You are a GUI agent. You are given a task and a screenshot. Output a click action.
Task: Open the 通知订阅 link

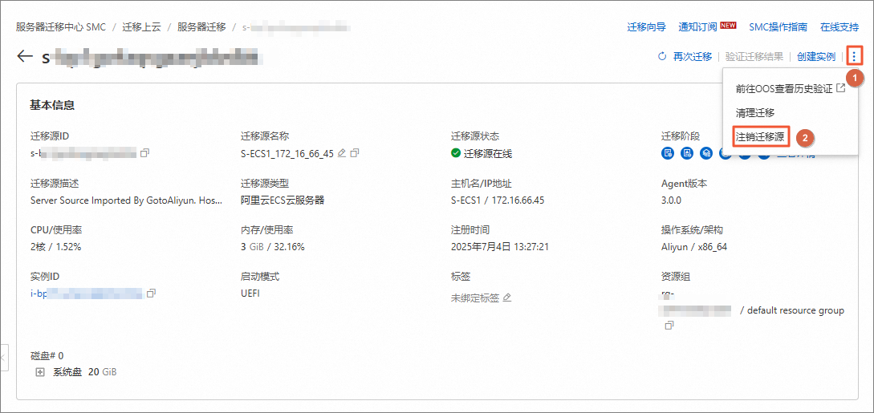(x=698, y=26)
